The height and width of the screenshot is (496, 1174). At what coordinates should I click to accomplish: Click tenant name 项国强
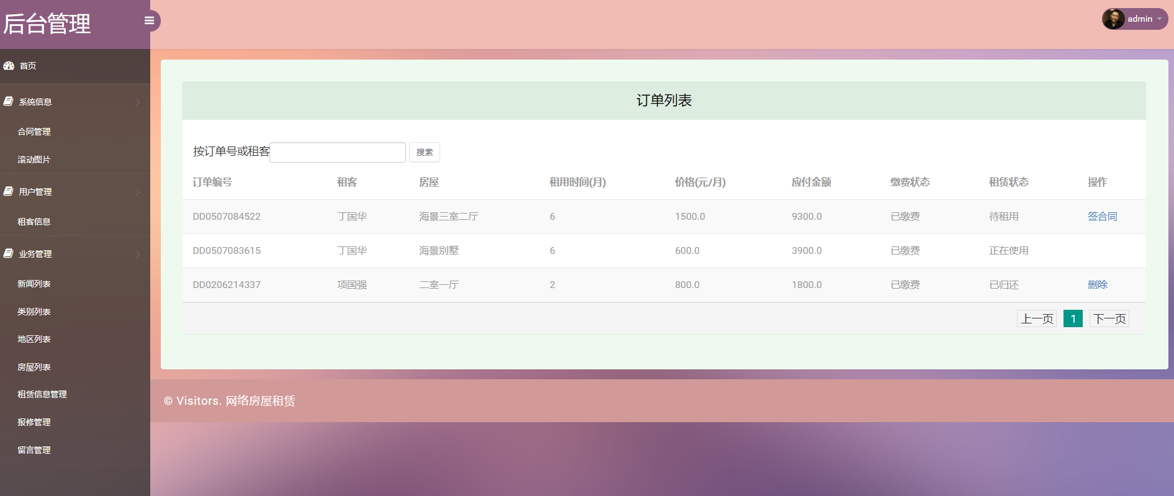tap(352, 285)
